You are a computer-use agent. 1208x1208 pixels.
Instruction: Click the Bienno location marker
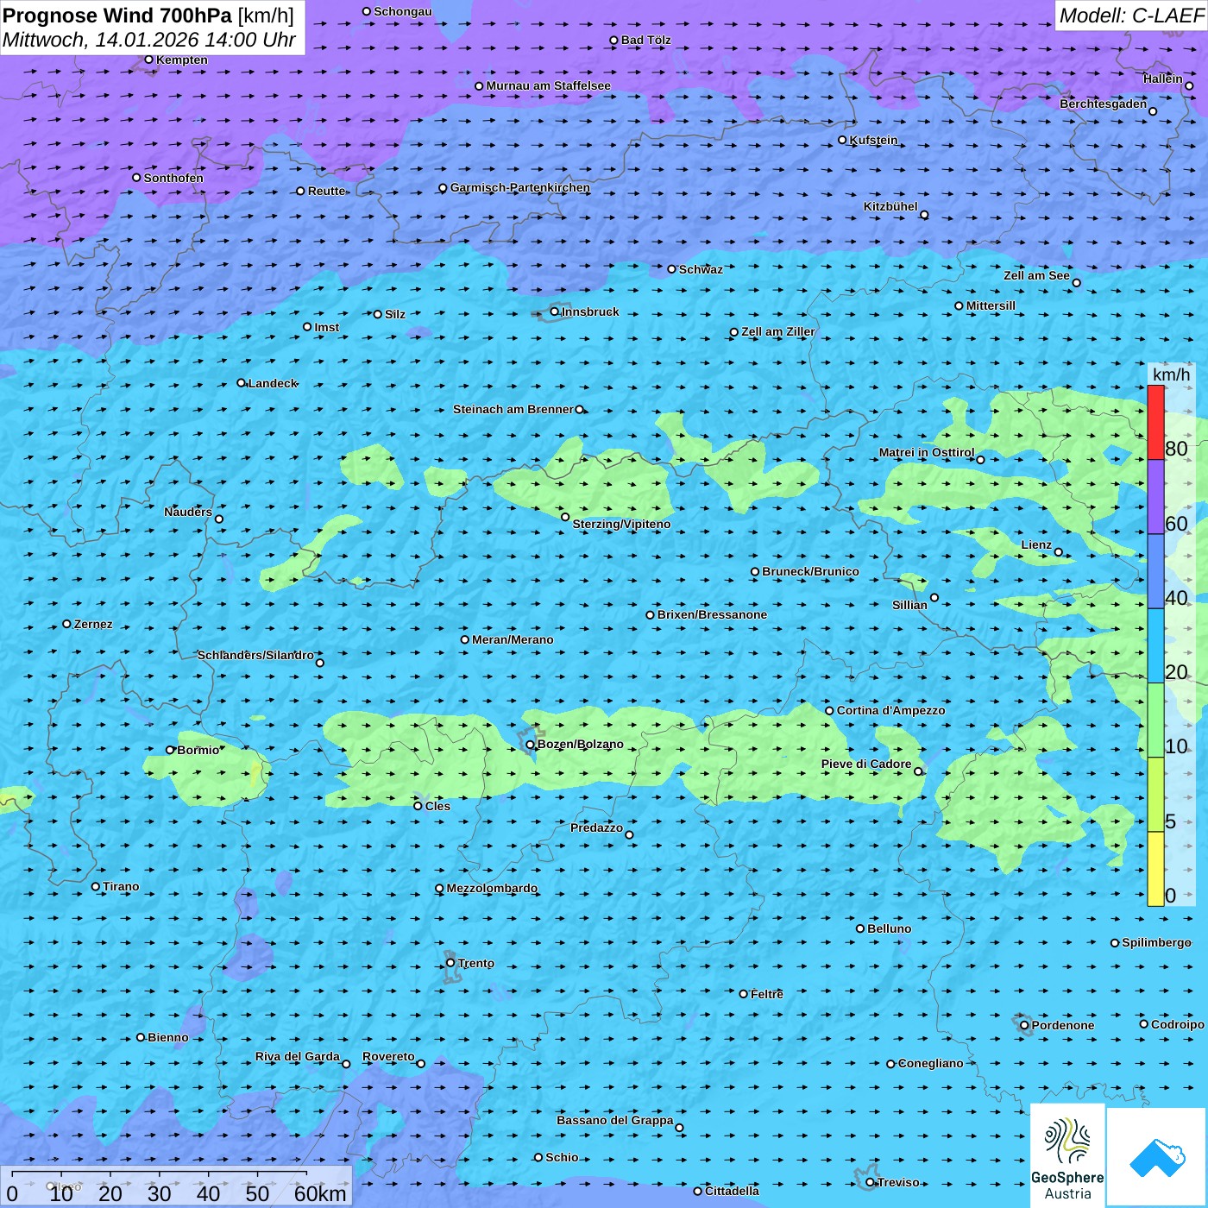141,1037
